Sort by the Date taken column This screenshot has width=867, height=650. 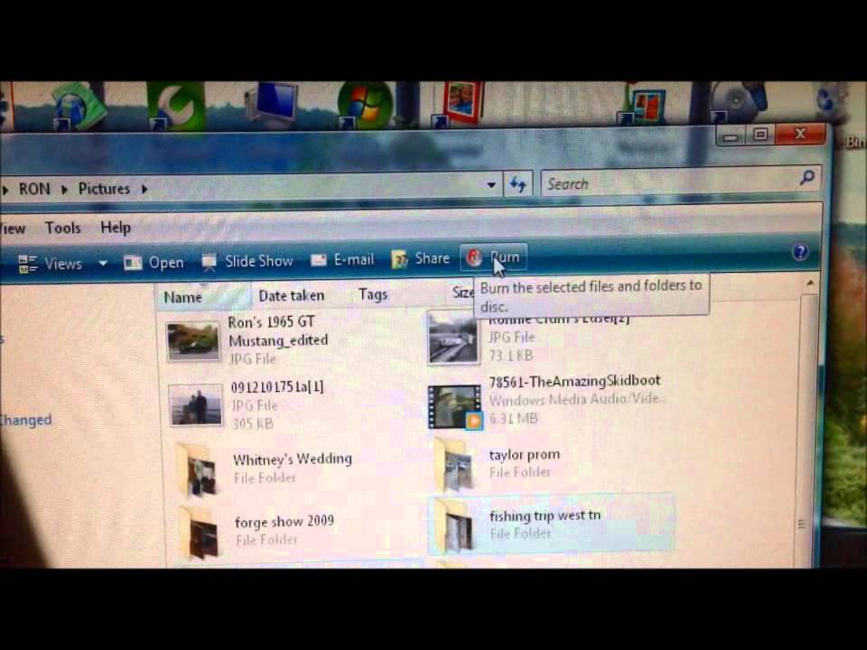292,296
